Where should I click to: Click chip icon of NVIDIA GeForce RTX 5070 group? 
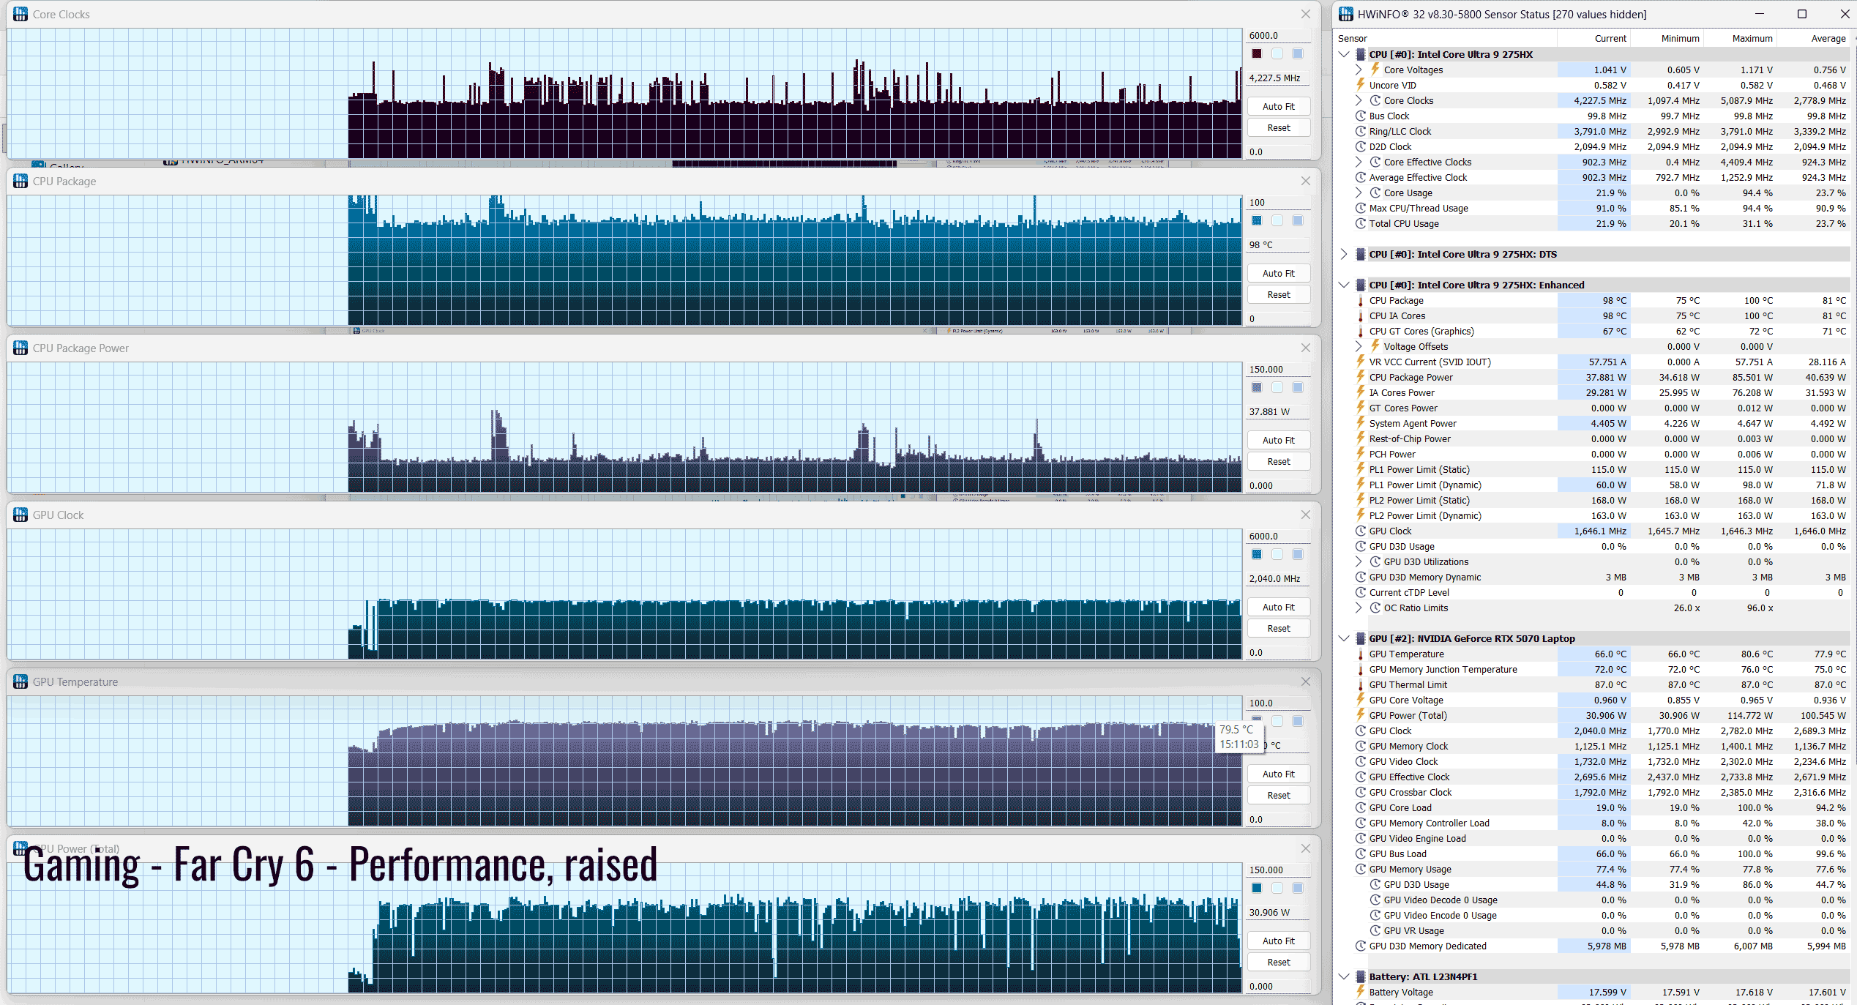click(x=1361, y=639)
